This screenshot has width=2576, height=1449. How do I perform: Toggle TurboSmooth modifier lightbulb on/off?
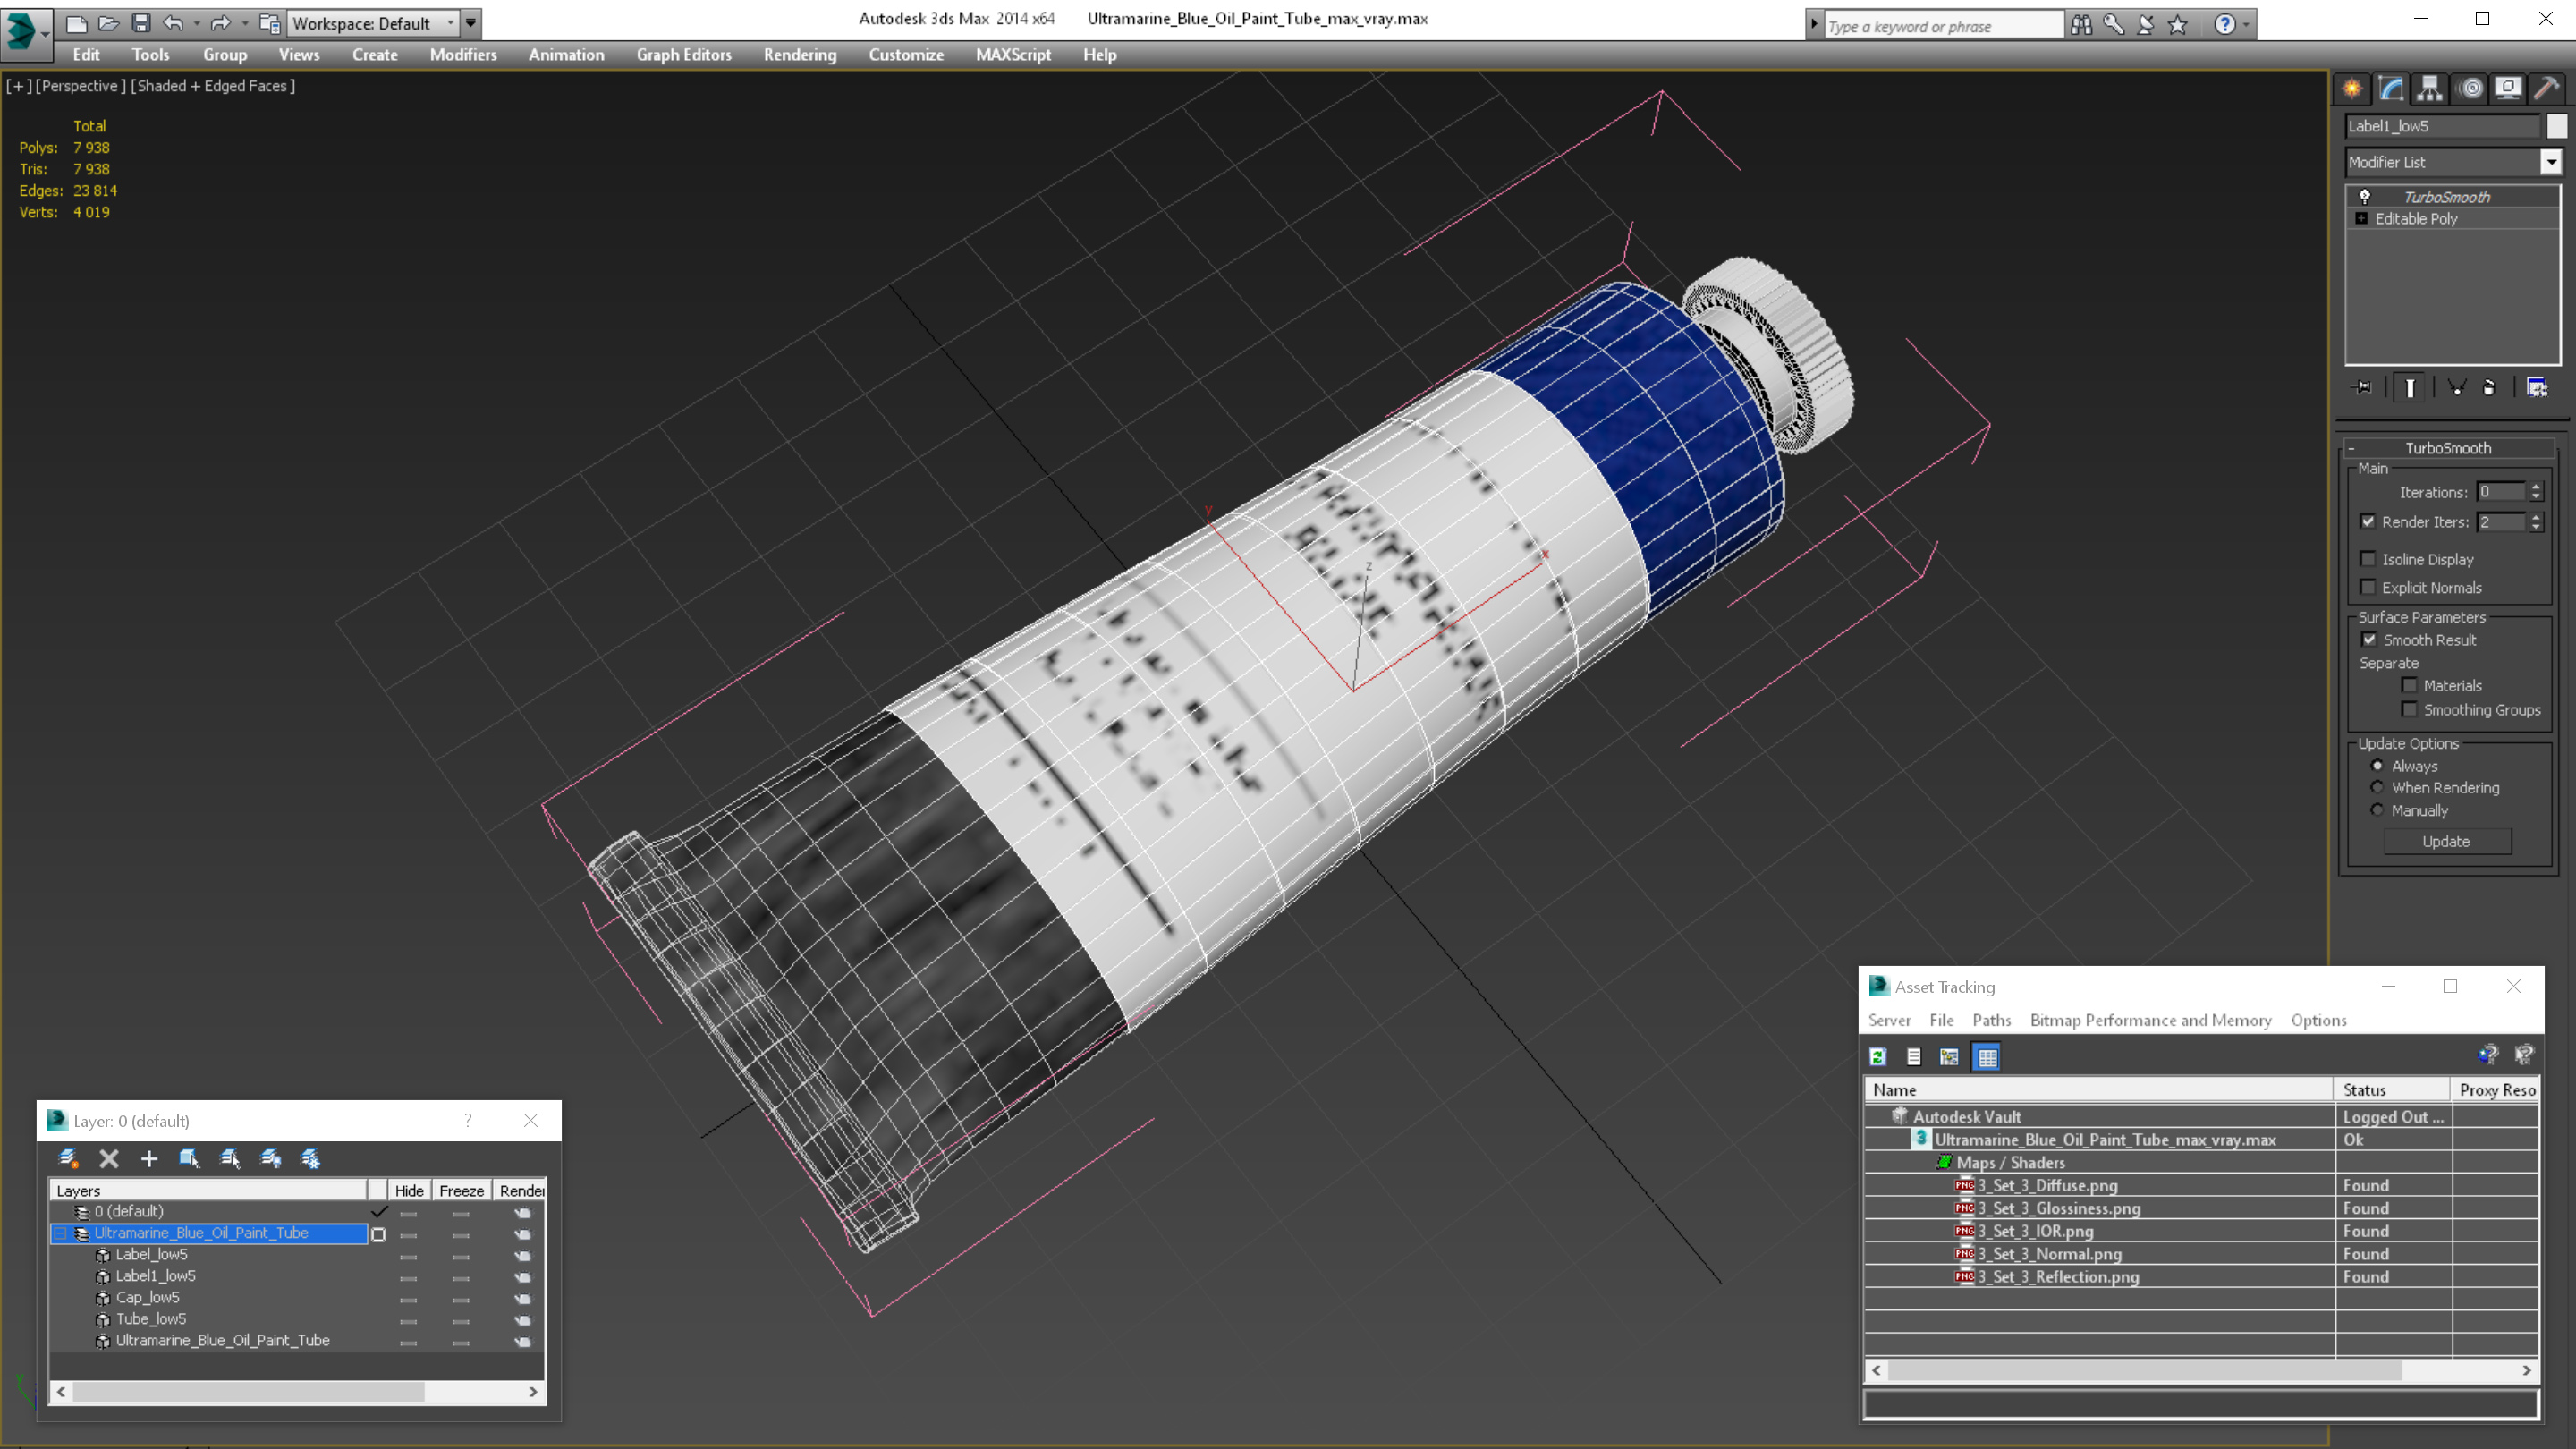click(x=2364, y=196)
